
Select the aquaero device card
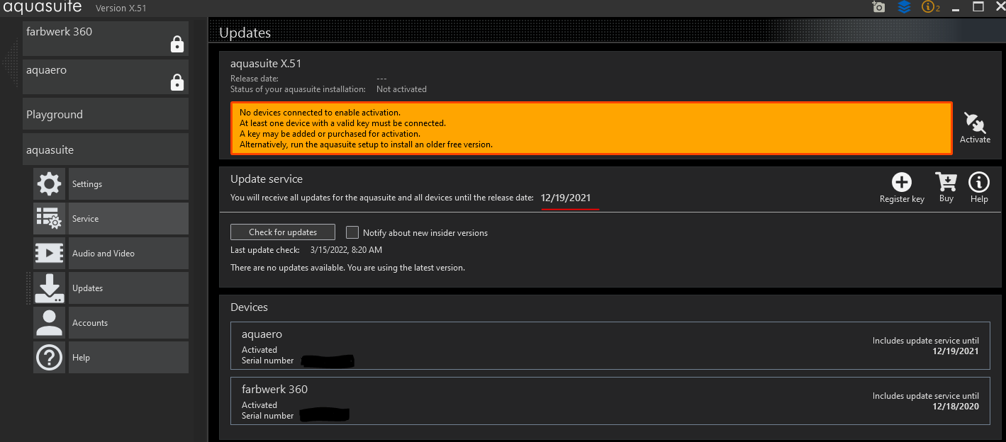coord(610,346)
